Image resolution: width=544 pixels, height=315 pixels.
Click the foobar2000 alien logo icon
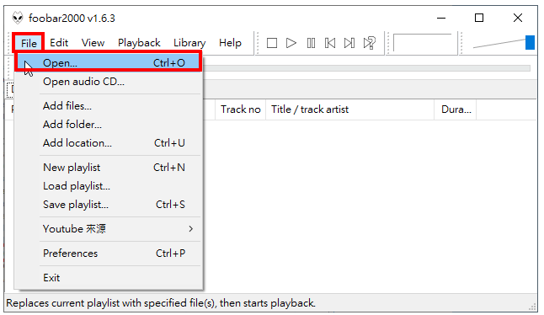(x=18, y=18)
